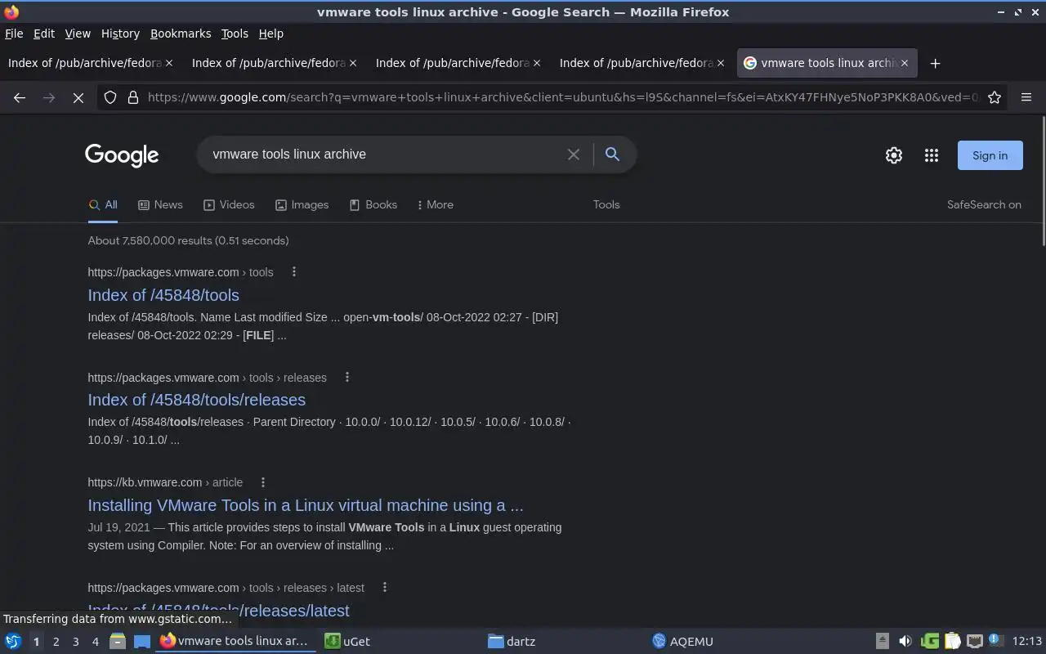The image size is (1046, 654).
Task: Click the 12:13 panel clock
Action: (1027, 642)
